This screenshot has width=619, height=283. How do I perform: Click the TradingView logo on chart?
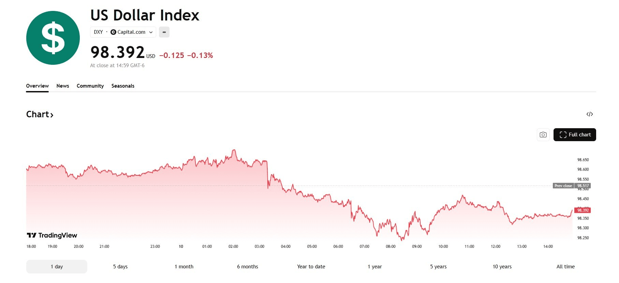(52, 235)
